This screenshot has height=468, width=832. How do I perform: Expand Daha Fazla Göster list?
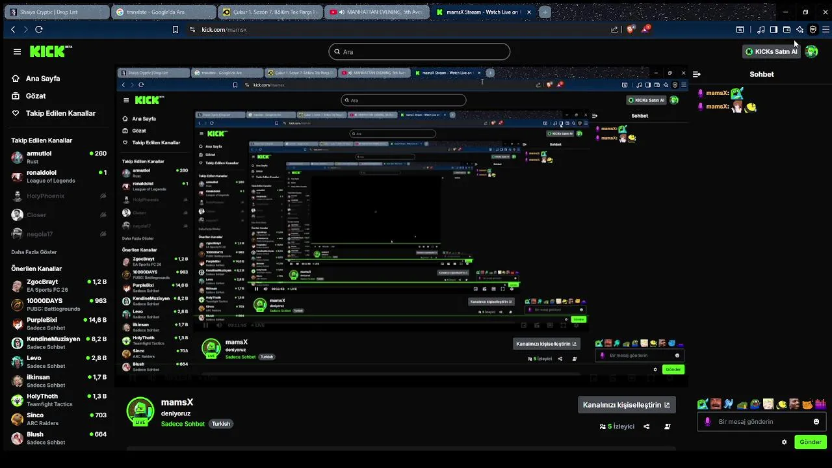tap(34, 252)
